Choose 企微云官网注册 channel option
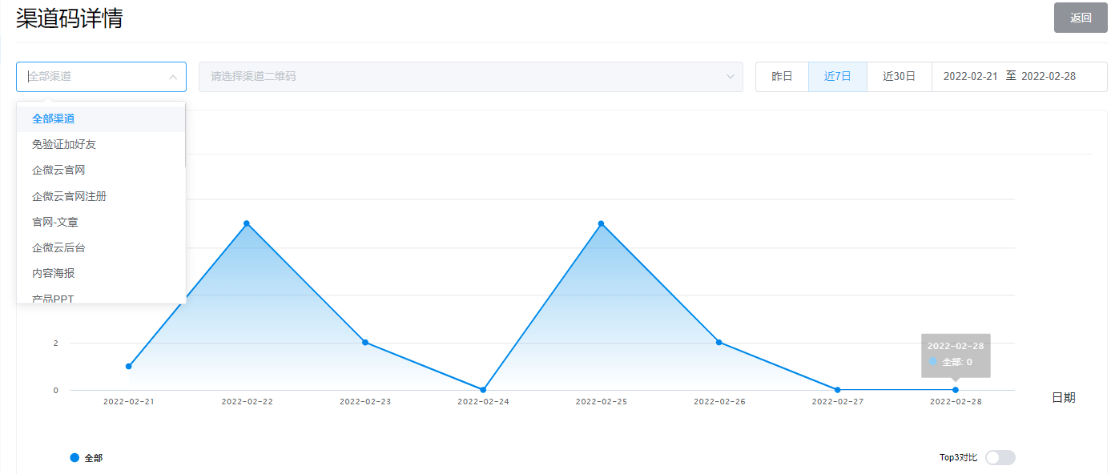This screenshot has height=474, width=1119. (101, 196)
